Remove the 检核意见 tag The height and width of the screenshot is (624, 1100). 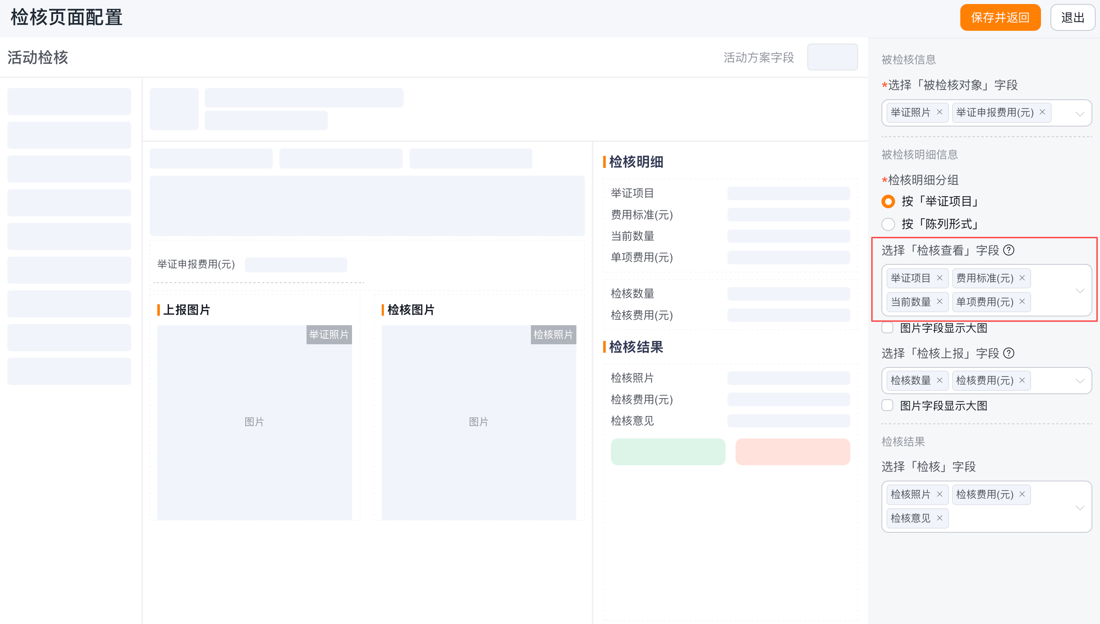tap(940, 518)
